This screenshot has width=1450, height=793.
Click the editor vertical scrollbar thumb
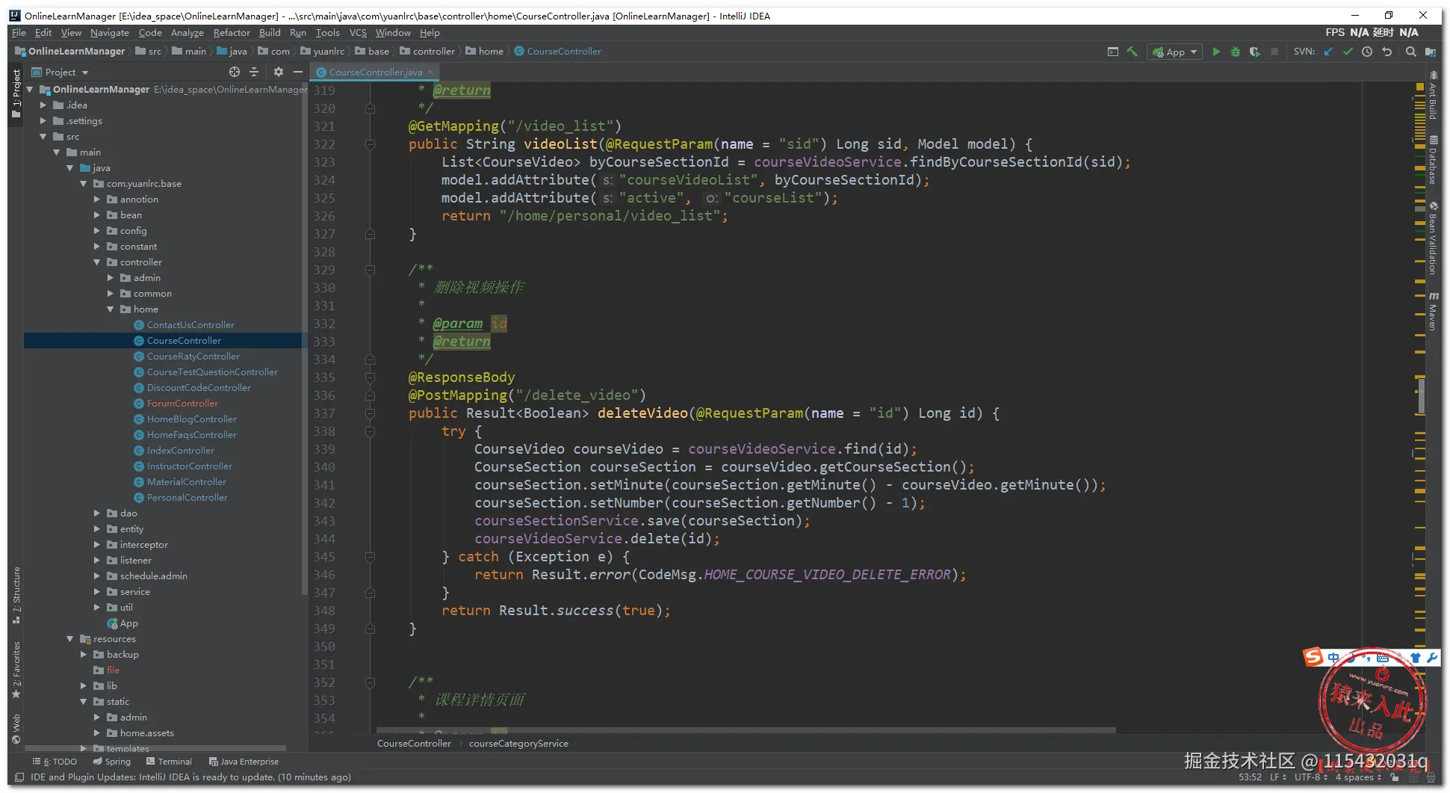(x=1421, y=395)
